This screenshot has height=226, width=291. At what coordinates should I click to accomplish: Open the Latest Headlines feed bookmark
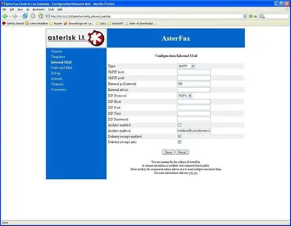coord(37,24)
